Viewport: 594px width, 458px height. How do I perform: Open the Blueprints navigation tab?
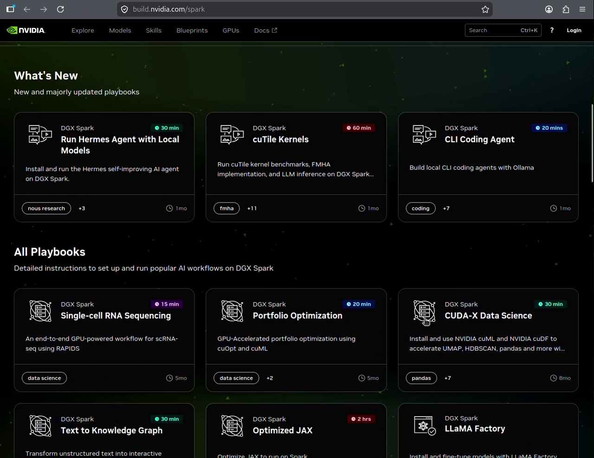point(192,30)
